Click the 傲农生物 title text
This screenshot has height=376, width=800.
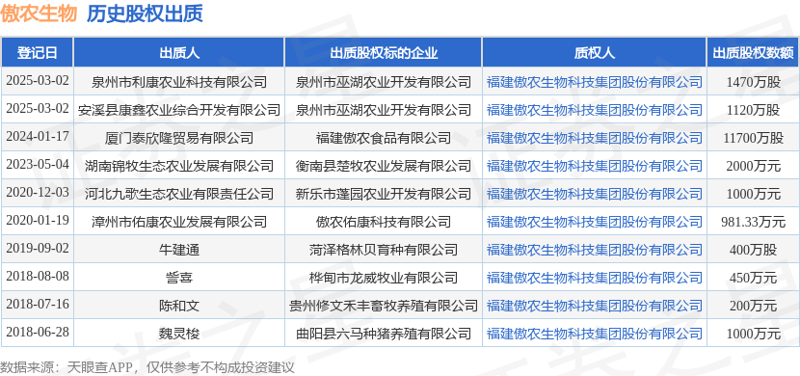coord(39,13)
